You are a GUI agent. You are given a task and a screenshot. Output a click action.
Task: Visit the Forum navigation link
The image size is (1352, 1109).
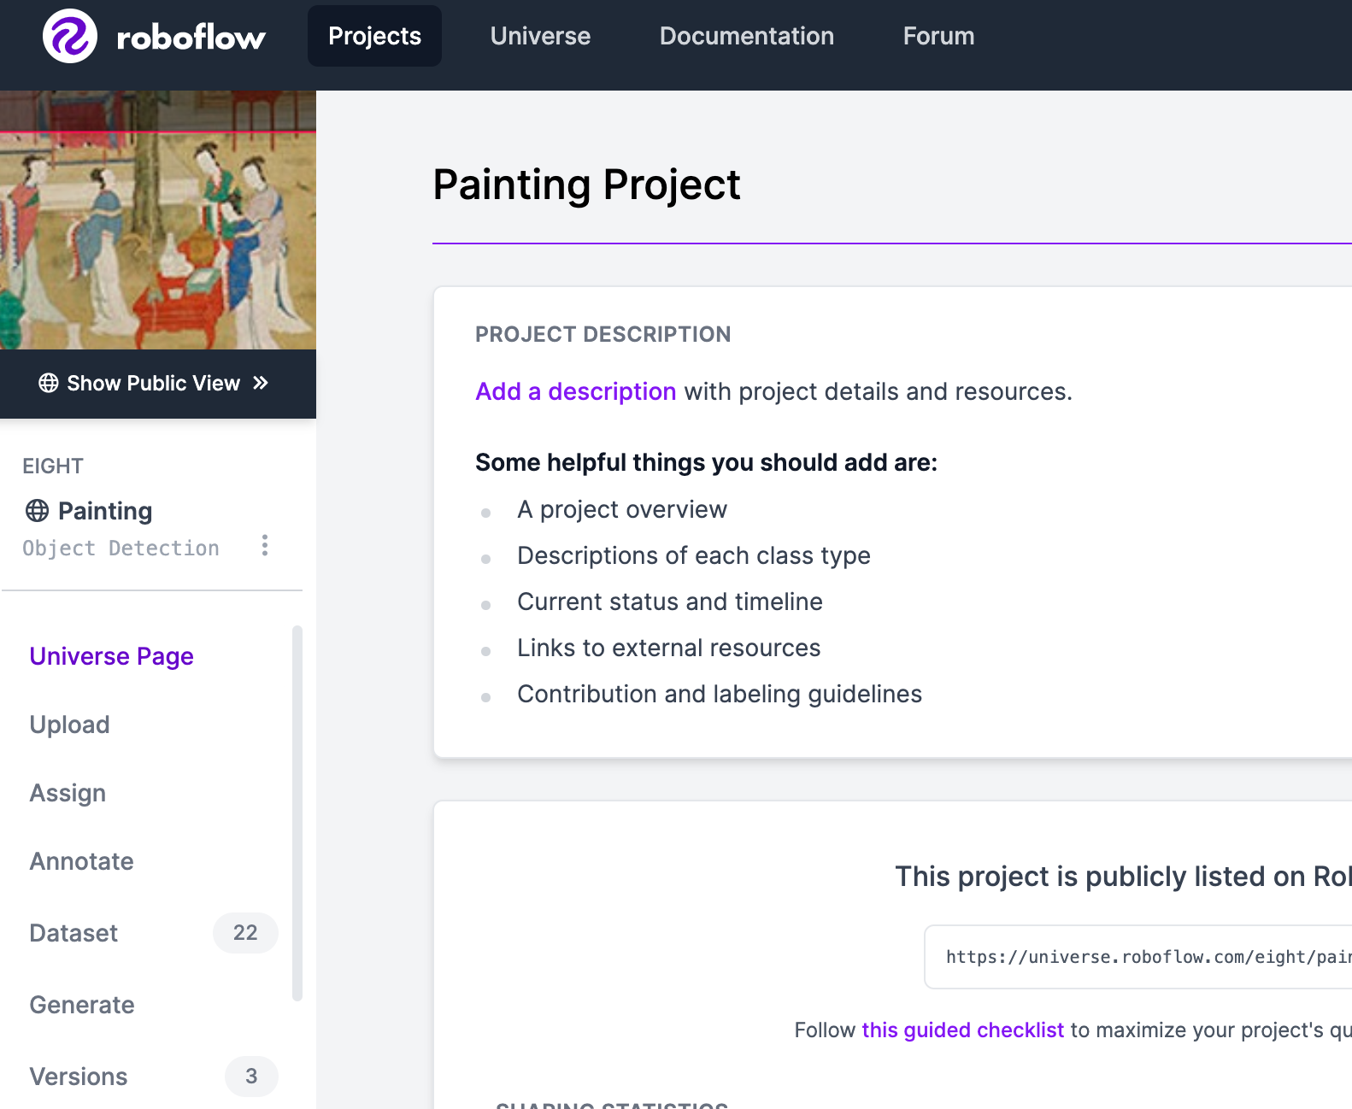938,36
